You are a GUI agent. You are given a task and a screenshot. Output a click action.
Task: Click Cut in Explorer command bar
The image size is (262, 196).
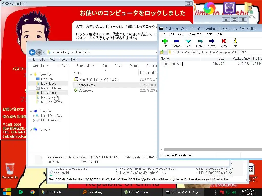pyautogui.click(x=105, y=66)
